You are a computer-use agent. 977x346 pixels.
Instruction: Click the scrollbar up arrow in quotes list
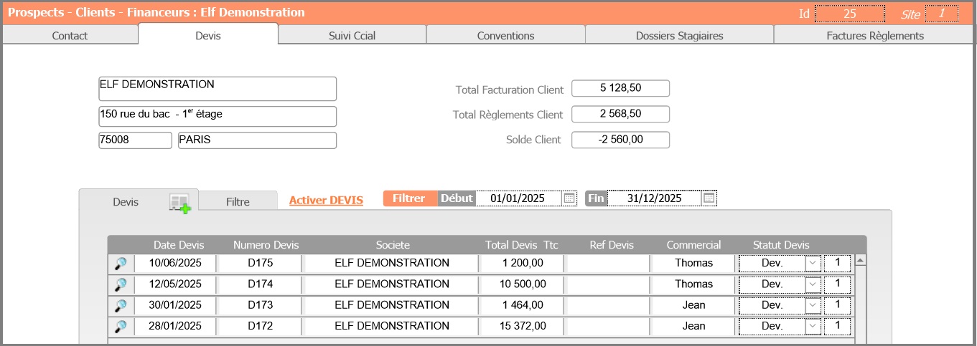[x=861, y=261]
